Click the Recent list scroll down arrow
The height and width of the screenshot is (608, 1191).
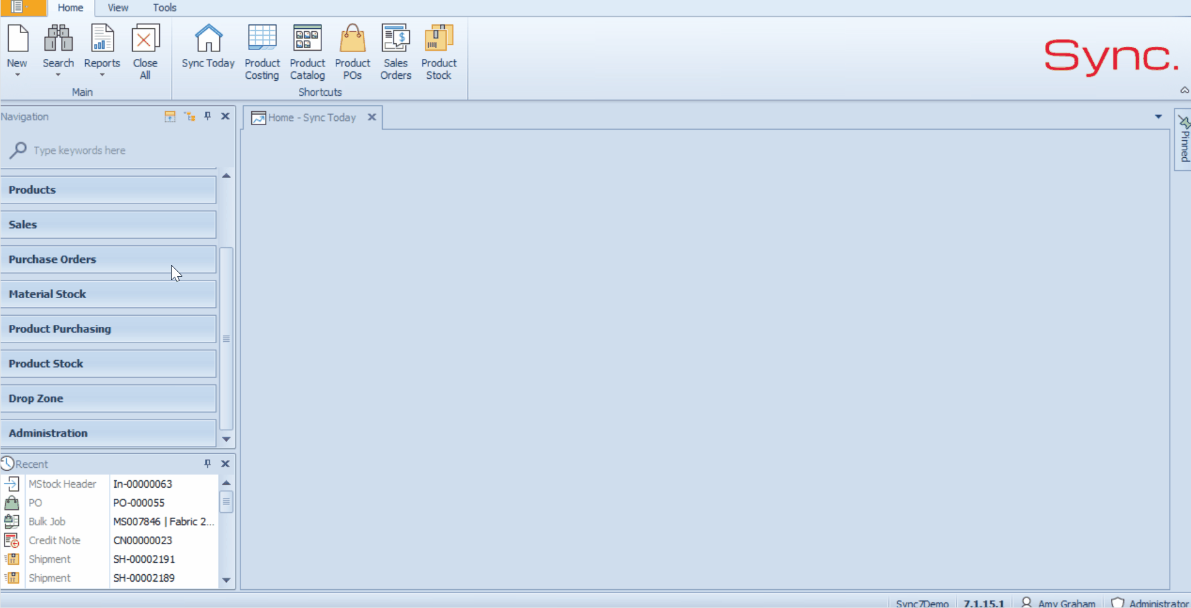click(x=226, y=580)
